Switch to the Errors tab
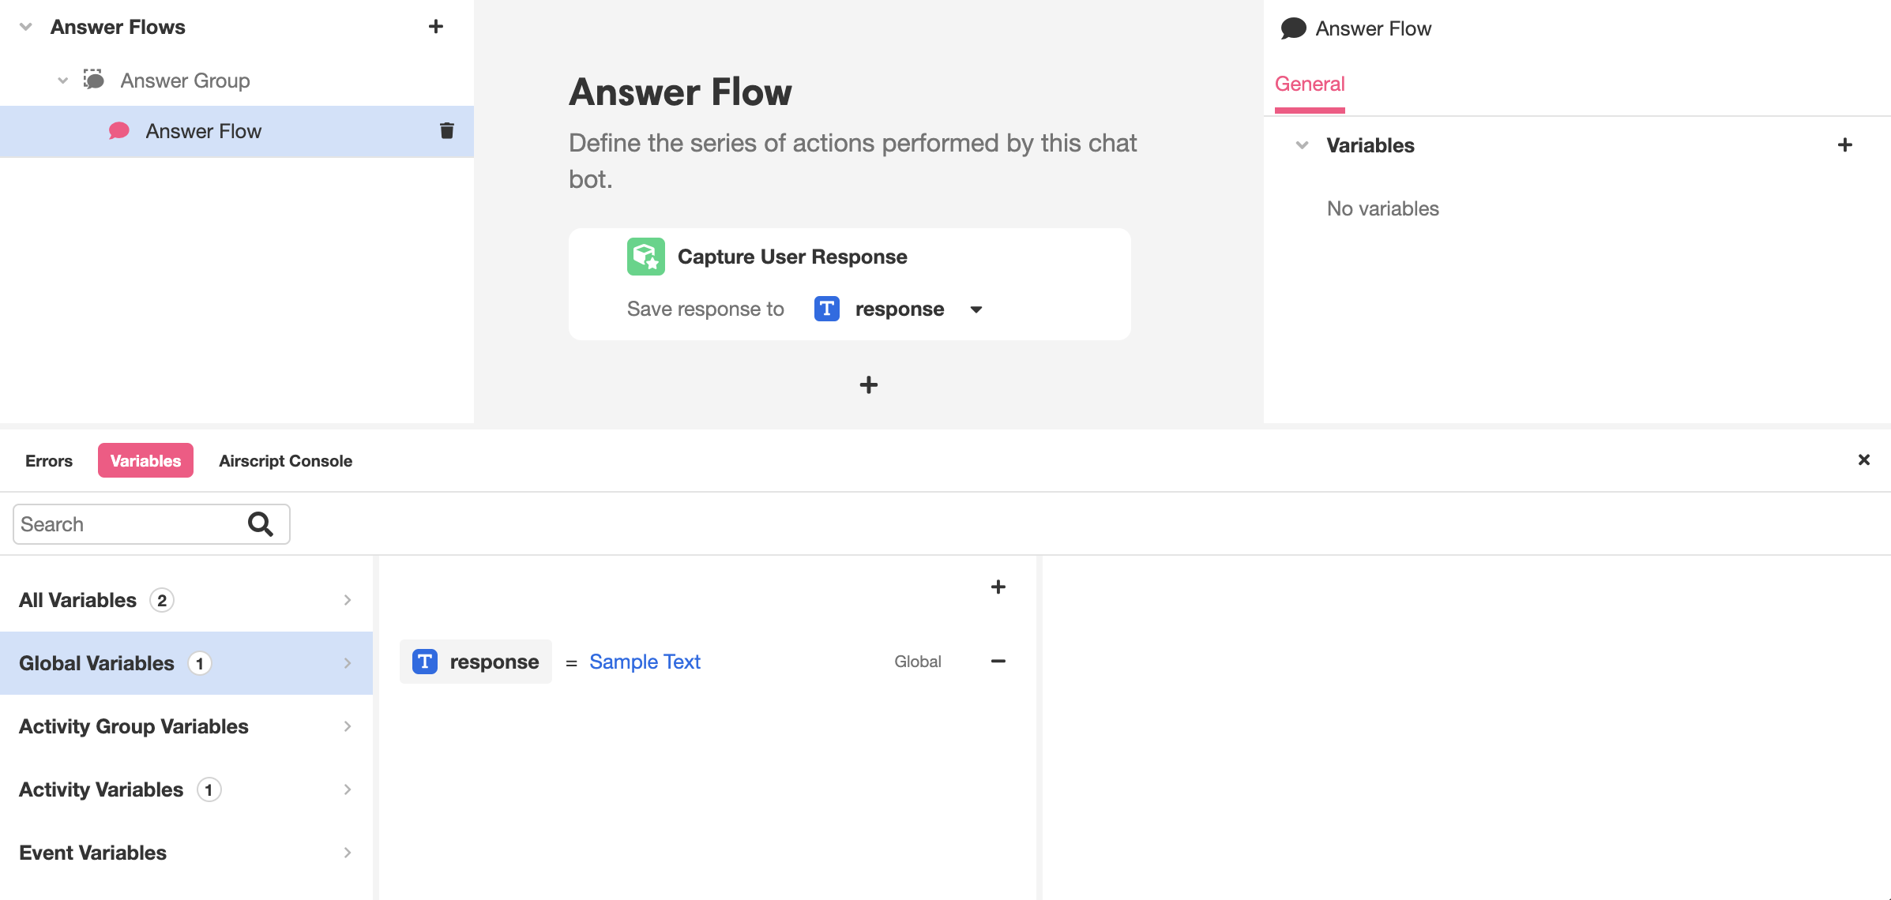This screenshot has height=900, width=1891. pyautogui.click(x=49, y=461)
